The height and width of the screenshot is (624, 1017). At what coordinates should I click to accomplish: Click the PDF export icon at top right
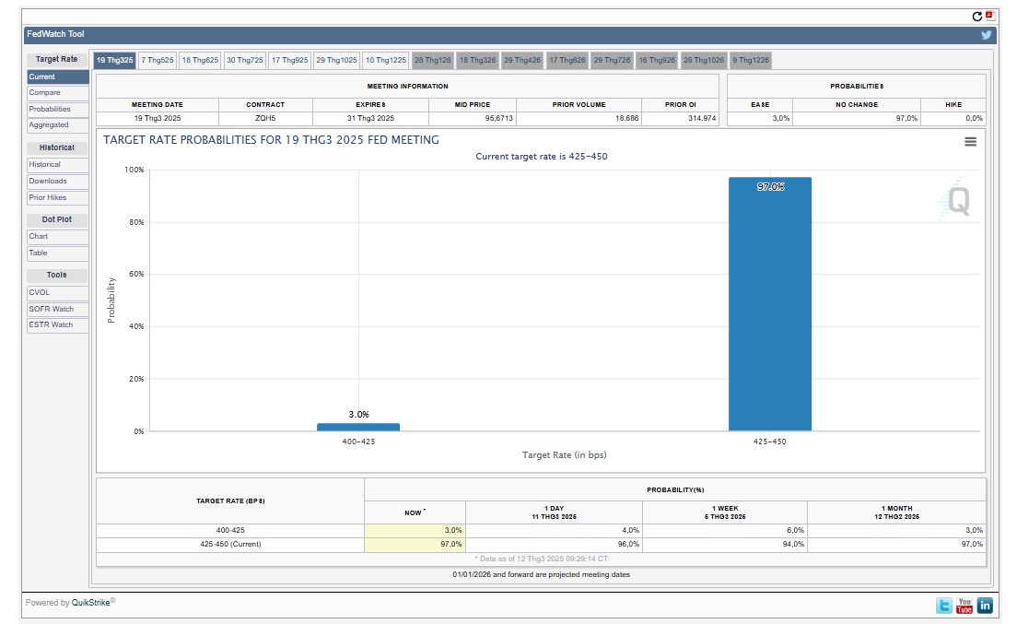[989, 16]
